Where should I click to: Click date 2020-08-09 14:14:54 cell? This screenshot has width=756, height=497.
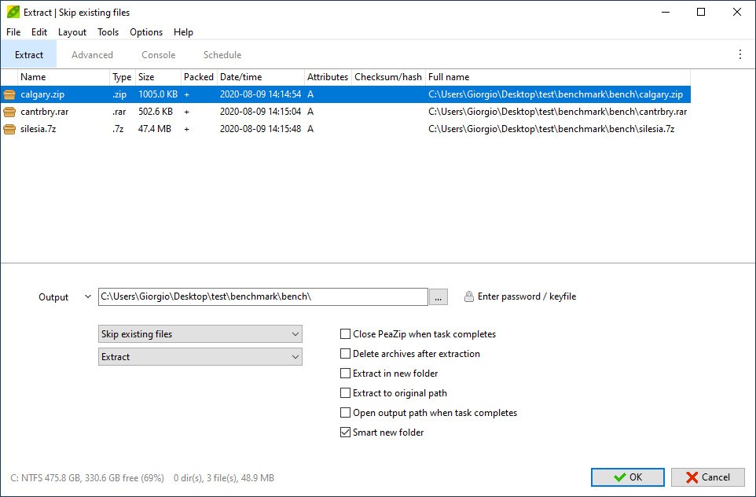coord(260,94)
